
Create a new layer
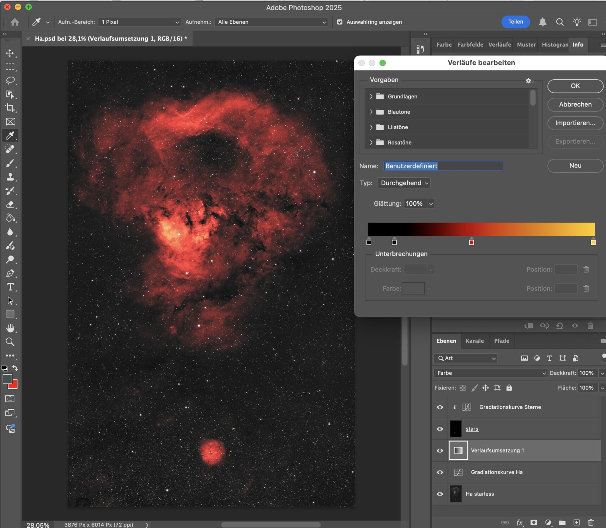tap(576, 522)
